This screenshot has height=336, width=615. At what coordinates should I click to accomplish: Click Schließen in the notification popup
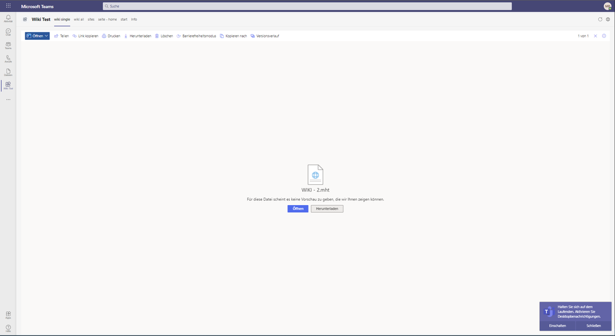point(593,326)
